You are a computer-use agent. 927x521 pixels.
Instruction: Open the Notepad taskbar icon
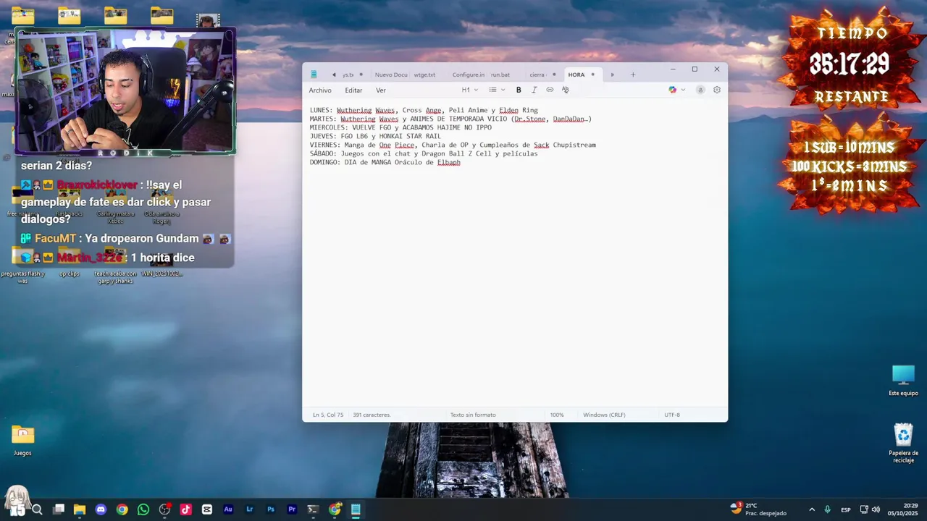pyautogui.click(x=356, y=509)
